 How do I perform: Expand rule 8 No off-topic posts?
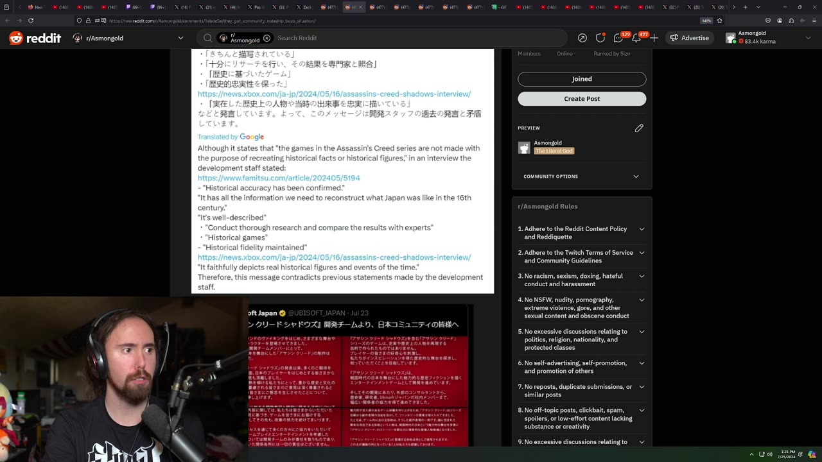582,418
